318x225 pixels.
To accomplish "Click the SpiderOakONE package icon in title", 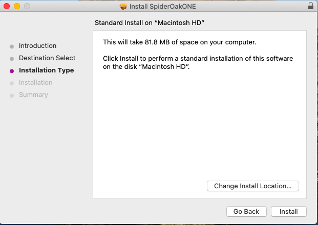I will (x=123, y=7).
